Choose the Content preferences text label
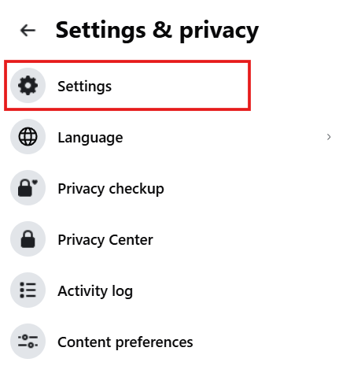 point(125,342)
